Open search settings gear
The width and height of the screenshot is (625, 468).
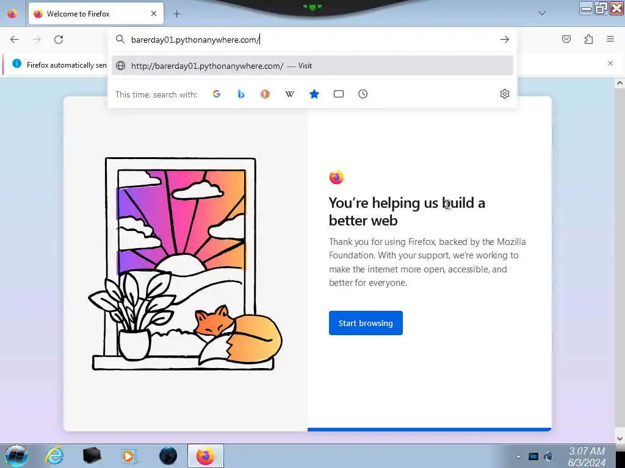click(x=505, y=94)
